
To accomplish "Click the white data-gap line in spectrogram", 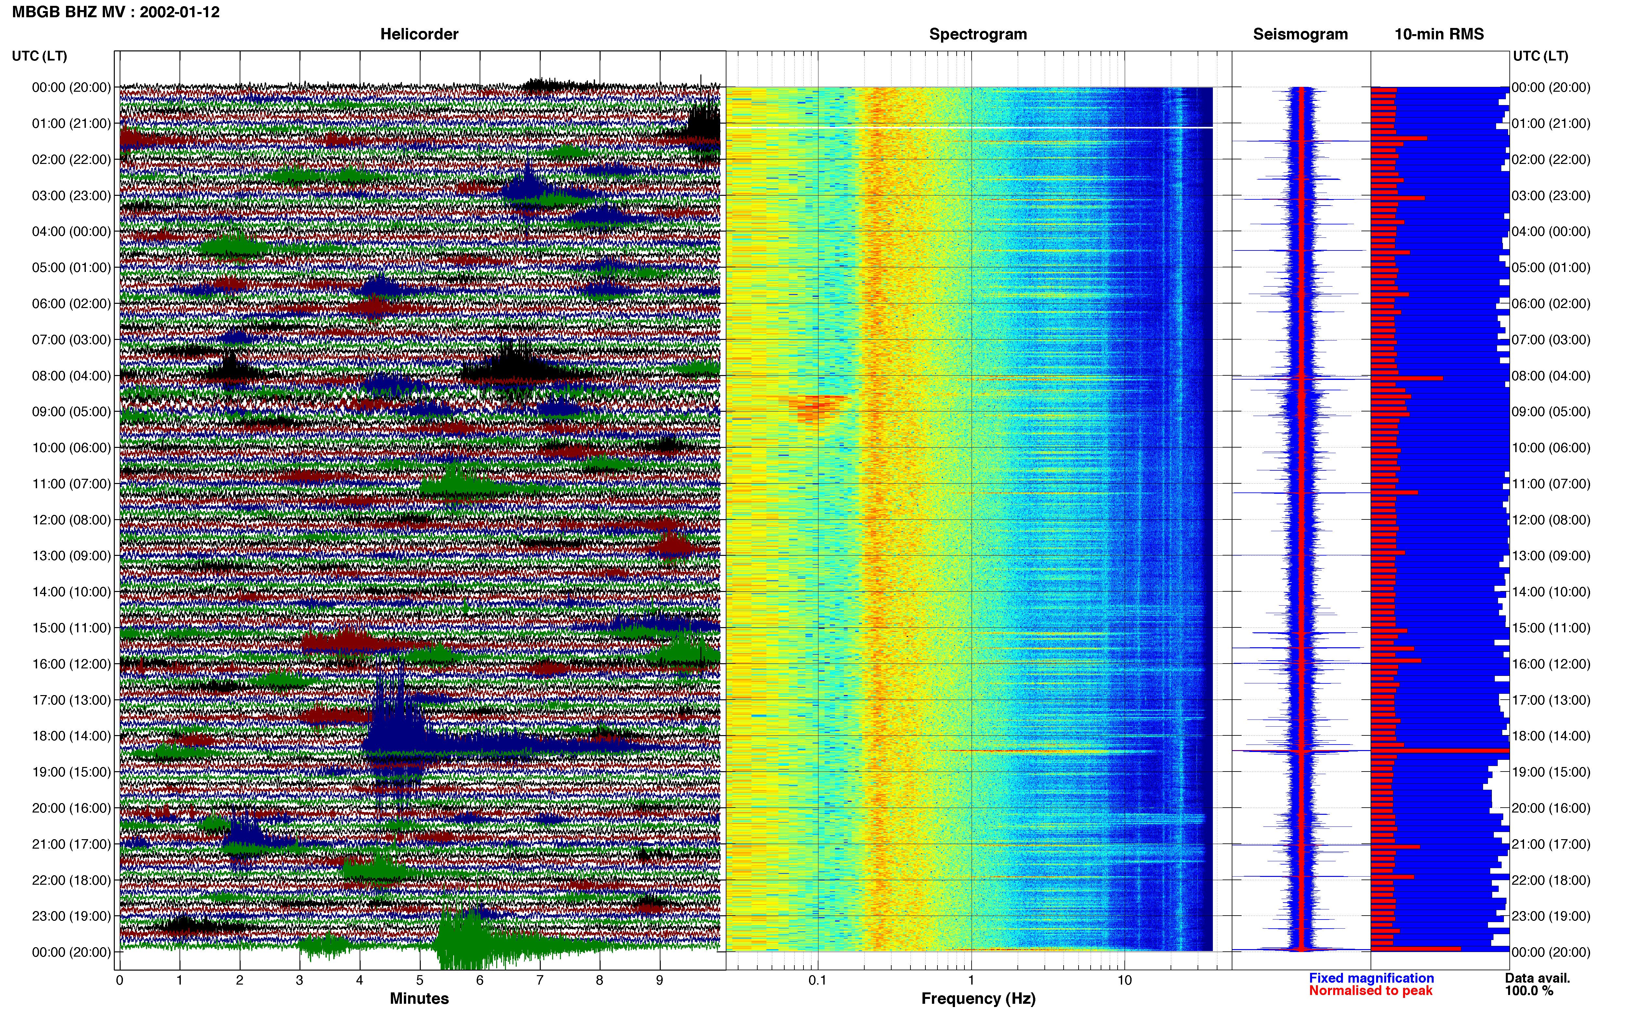I will point(969,128).
